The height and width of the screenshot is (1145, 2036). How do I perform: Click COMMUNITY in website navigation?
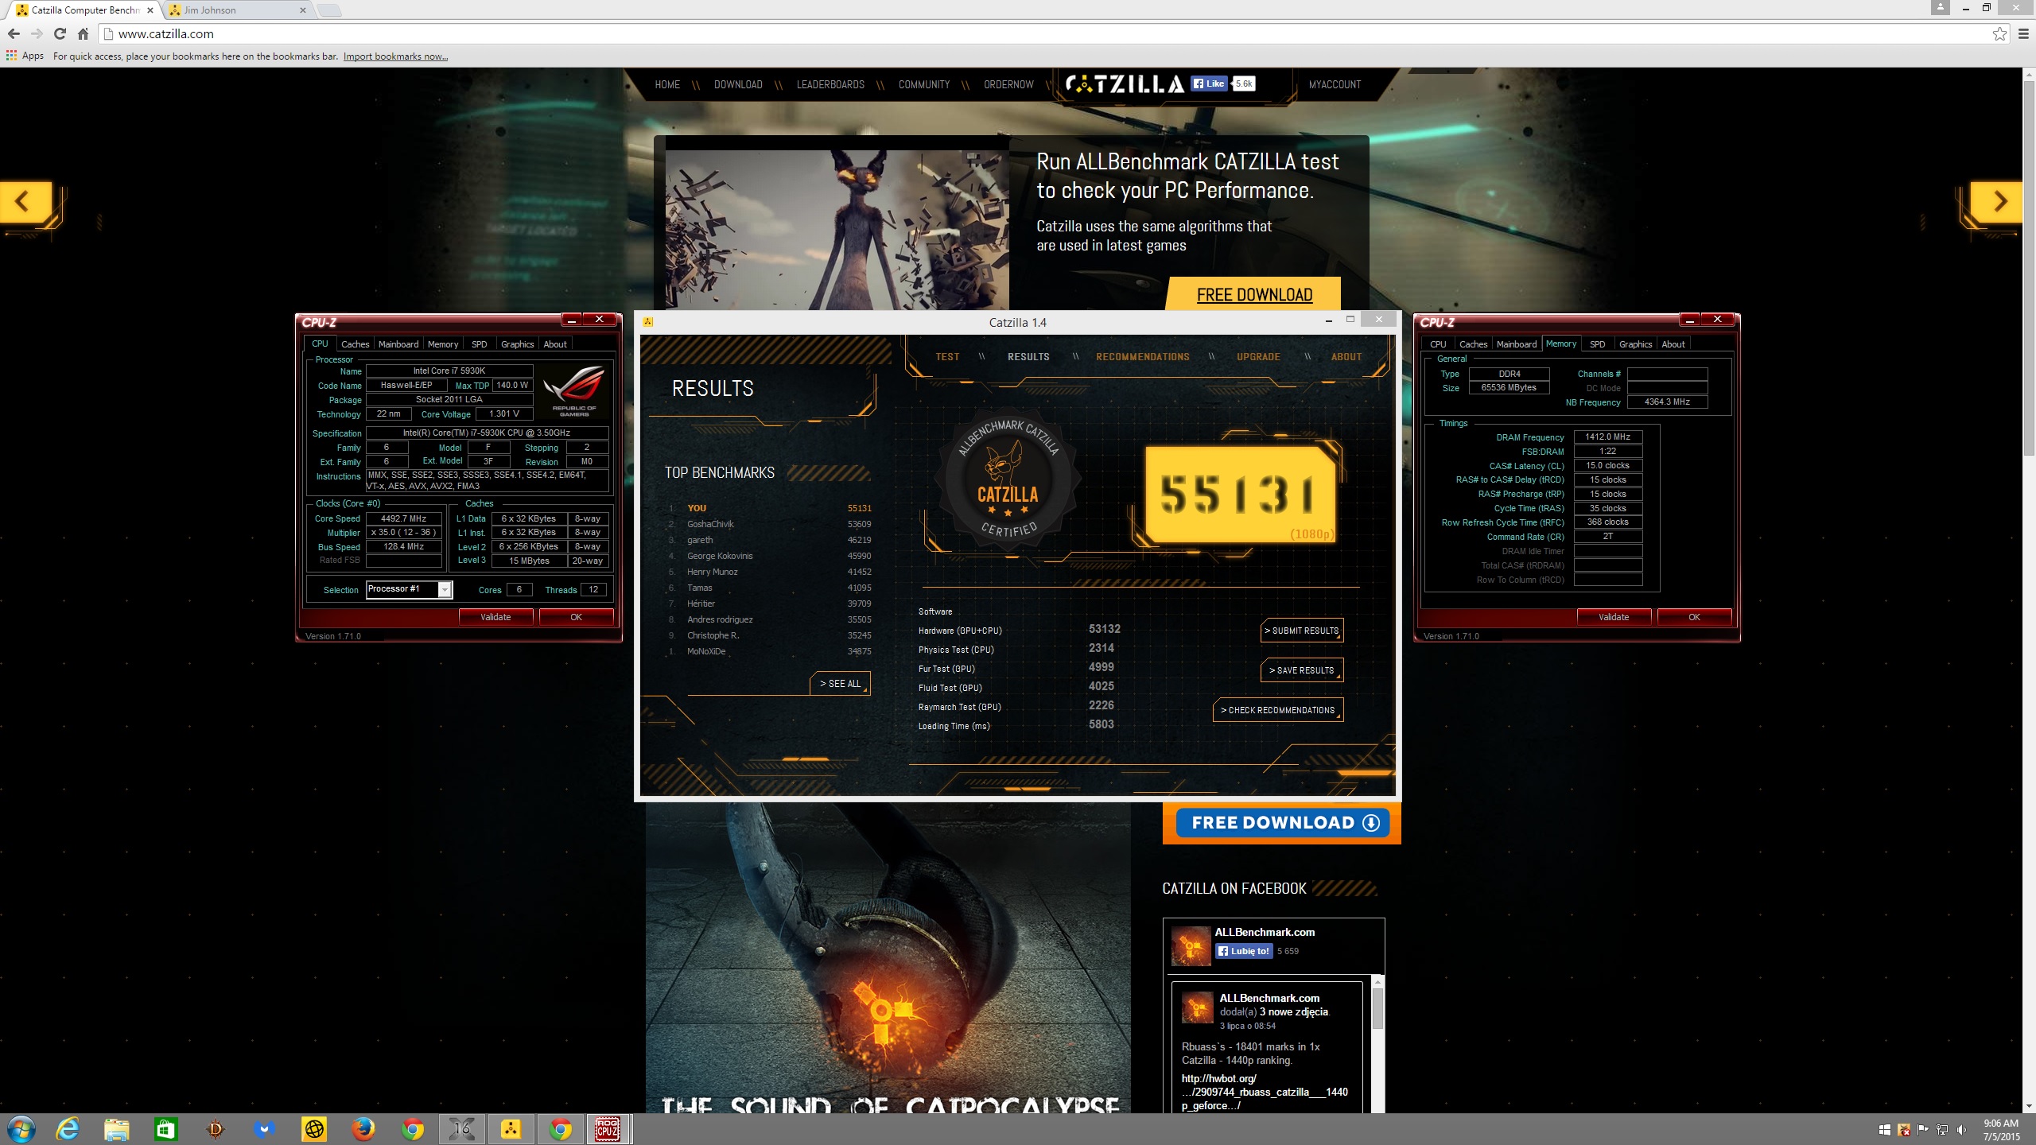click(923, 84)
